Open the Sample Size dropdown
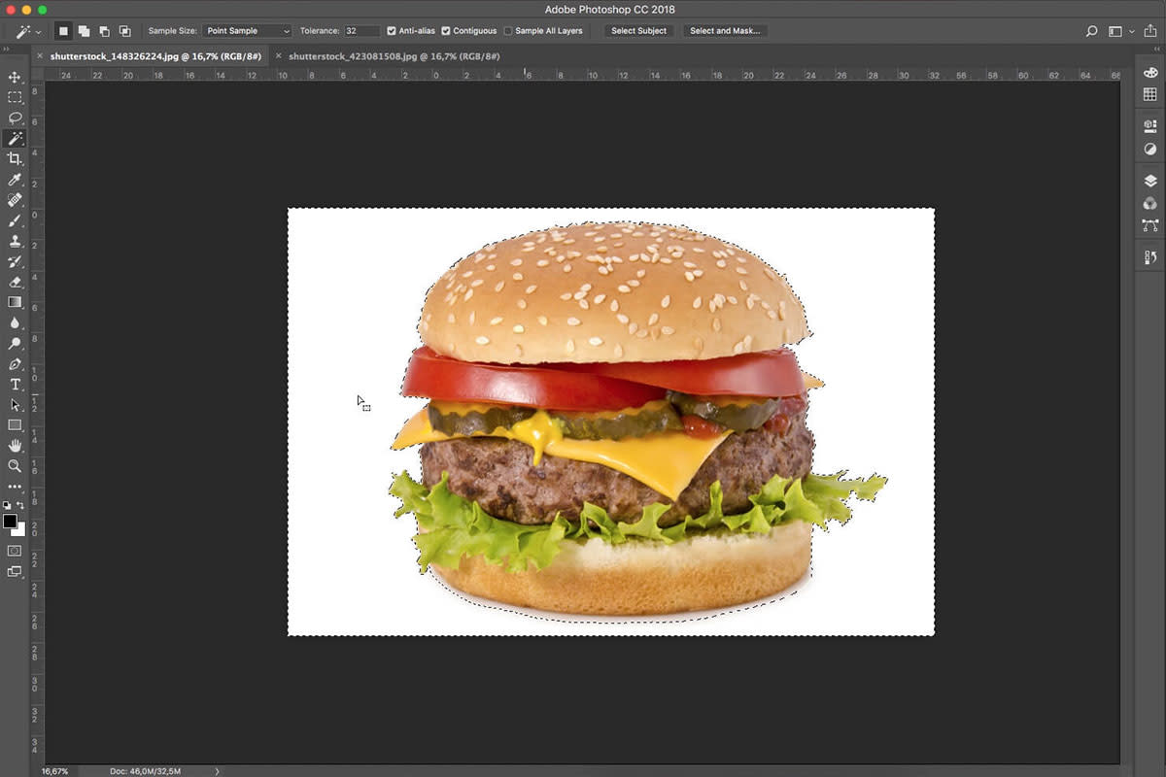The width and height of the screenshot is (1166, 777). pos(248,30)
